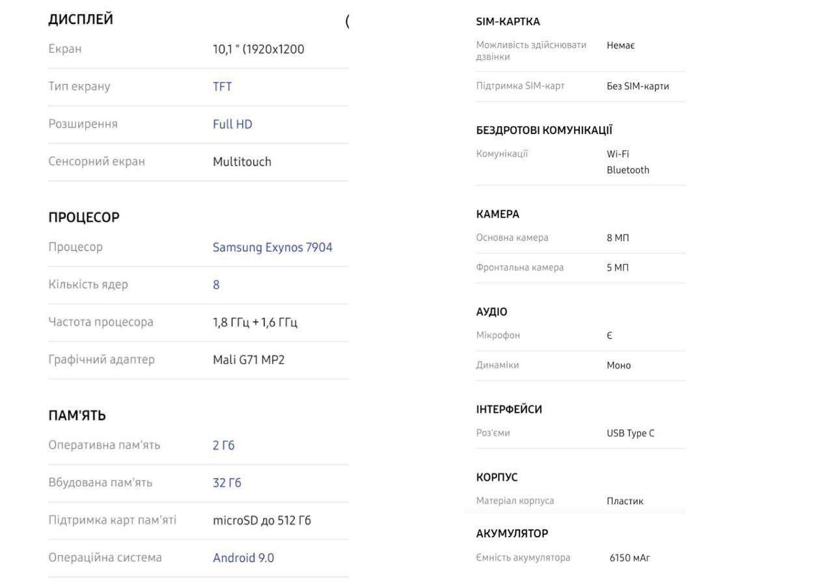Image resolution: width=833 pixels, height=588 pixels.
Task: Open the 2 Гб RAM link
Action: tap(223, 446)
